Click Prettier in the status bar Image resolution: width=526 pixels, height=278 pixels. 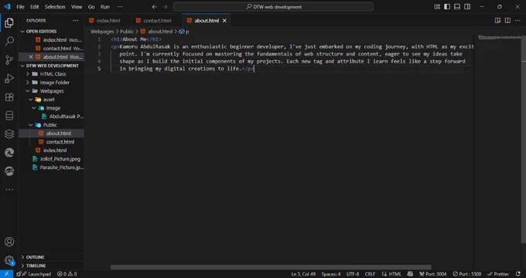point(498,274)
